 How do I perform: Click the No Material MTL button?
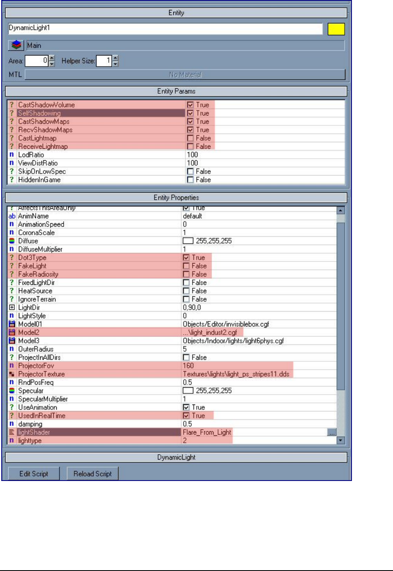[185, 75]
